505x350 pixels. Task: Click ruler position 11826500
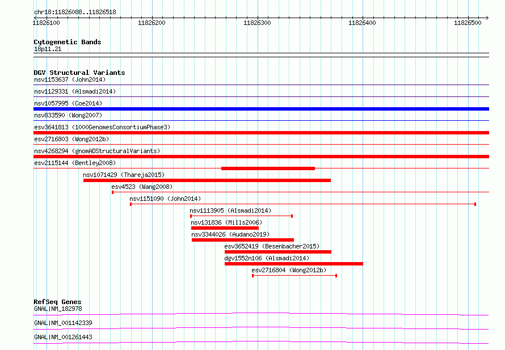[468, 23]
